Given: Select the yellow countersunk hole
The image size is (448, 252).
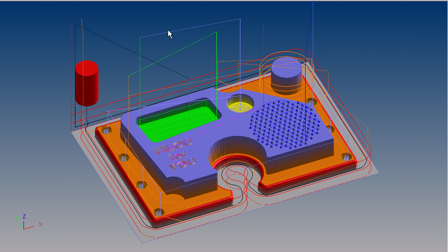Looking at the screenshot, I should (x=241, y=105).
